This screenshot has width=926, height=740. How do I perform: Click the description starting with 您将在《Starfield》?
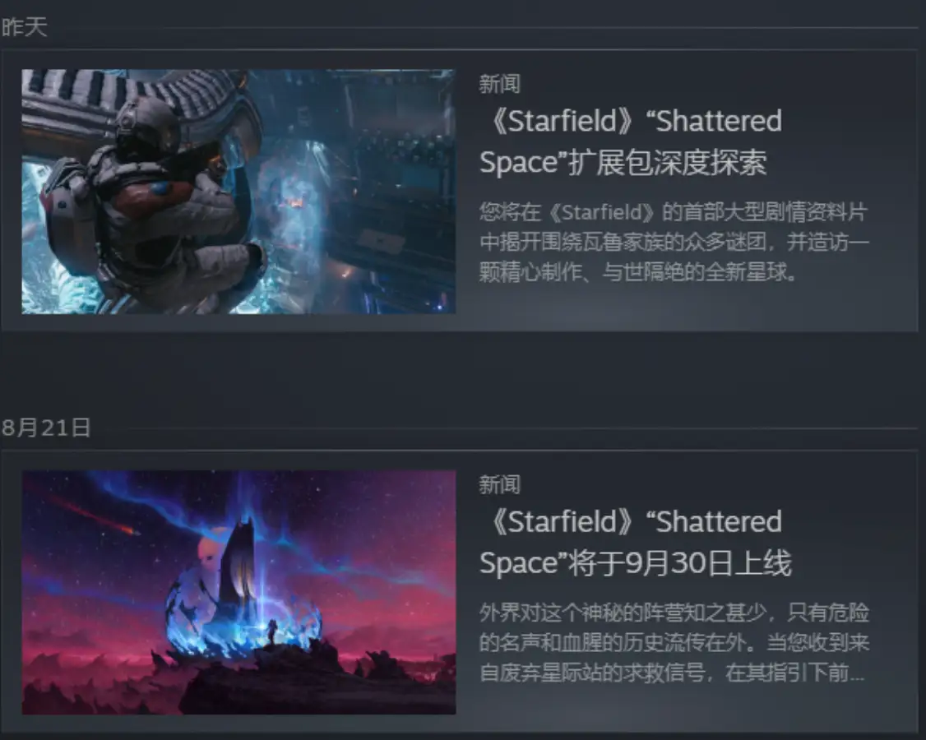click(674, 242)
